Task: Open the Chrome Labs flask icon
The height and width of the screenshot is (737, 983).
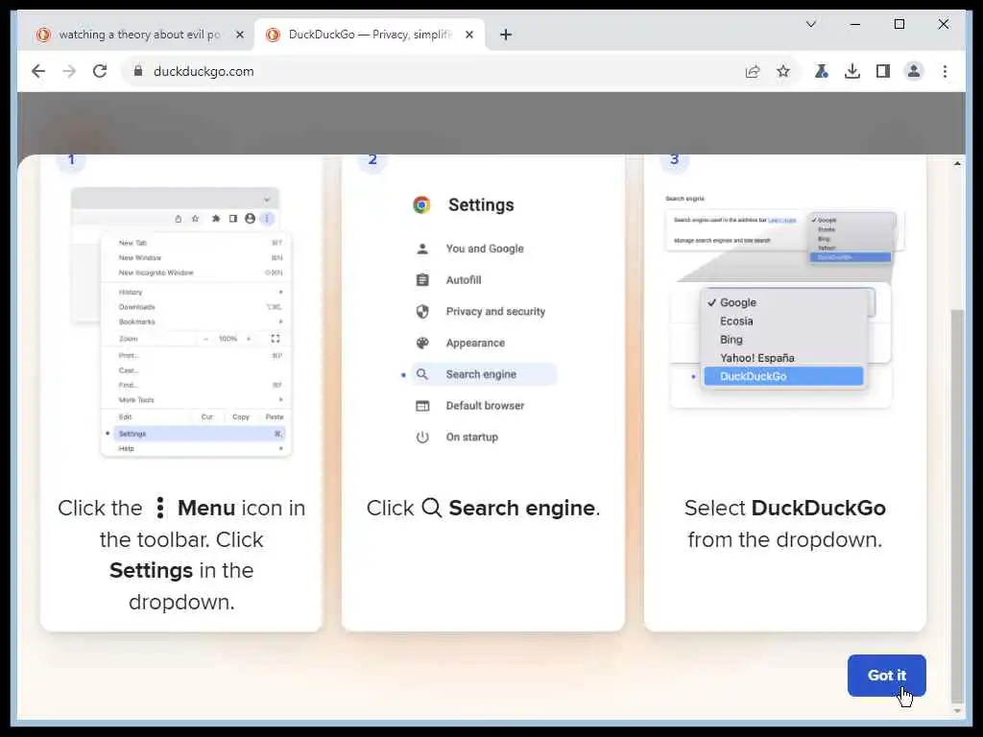Action: click(x=821, y=71)
